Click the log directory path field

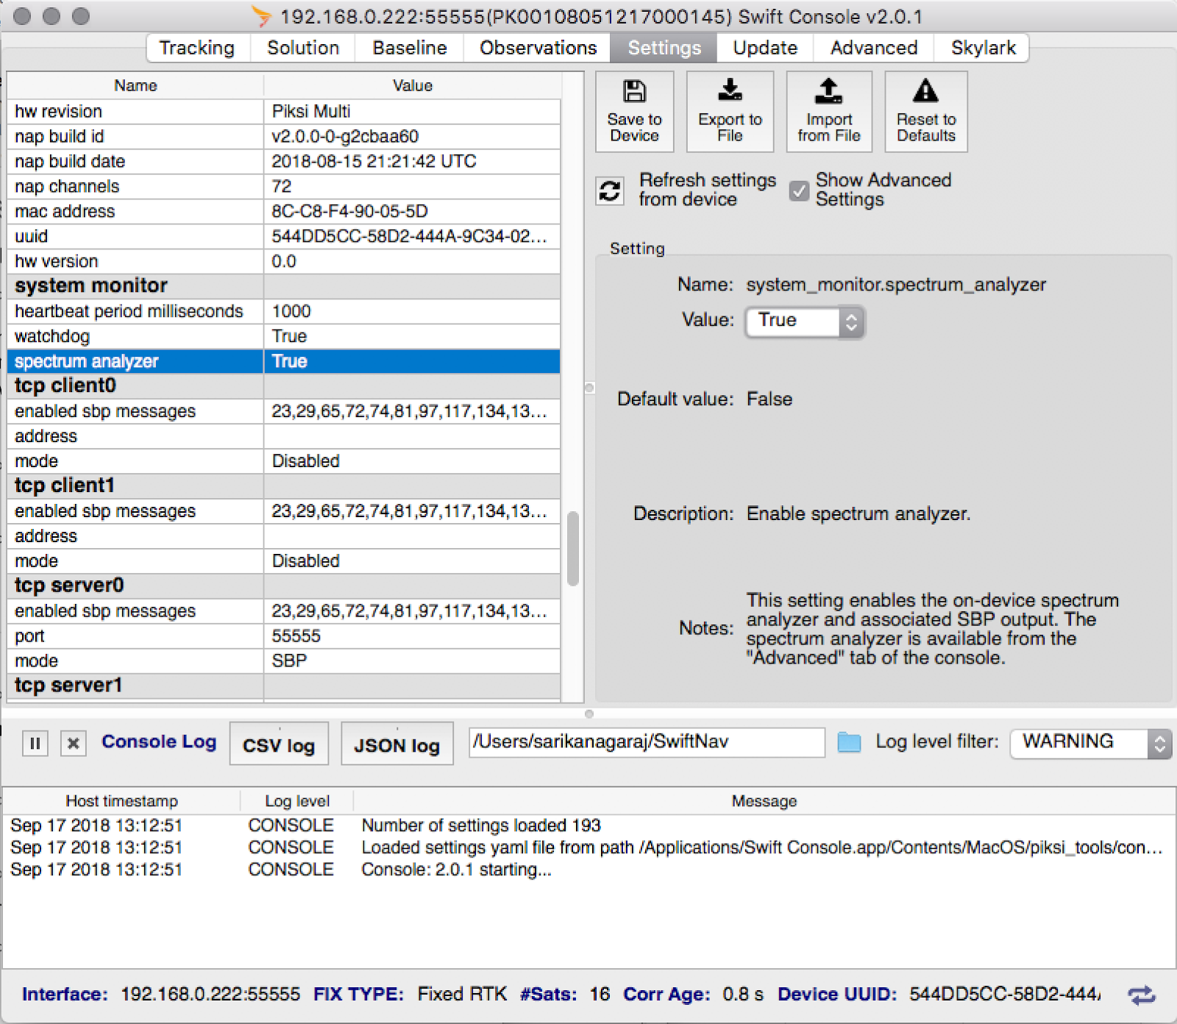pos(647,742)
